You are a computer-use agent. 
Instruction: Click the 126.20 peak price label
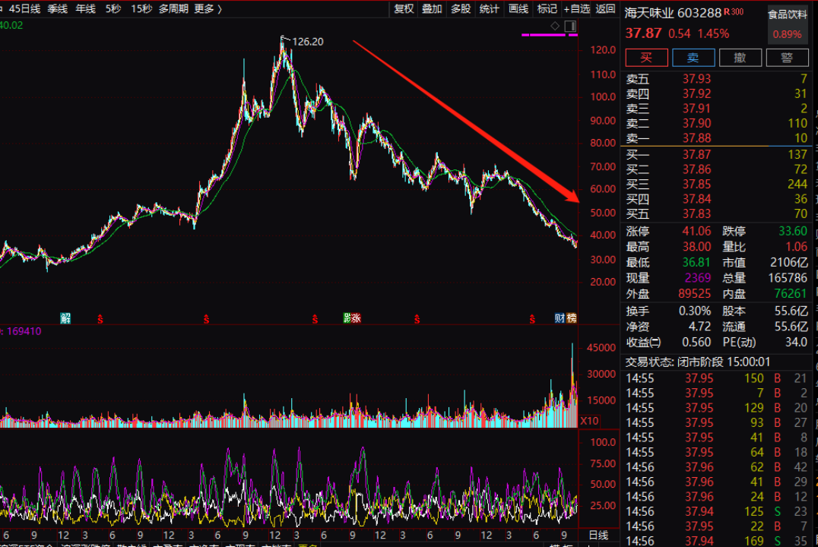(308, 42)
